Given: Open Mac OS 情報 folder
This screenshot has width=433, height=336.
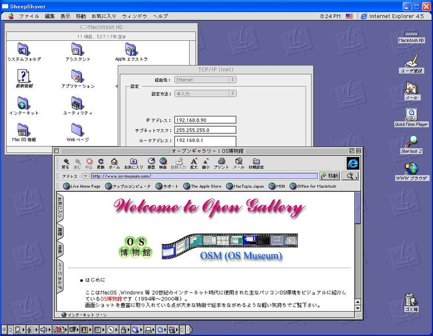Looking at the screenshot, I should pos(24,132).
